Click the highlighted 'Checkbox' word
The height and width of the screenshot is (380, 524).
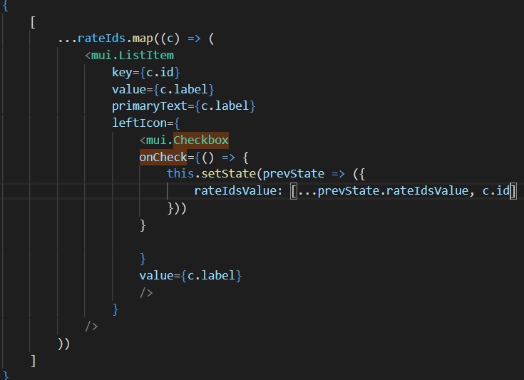201,140
